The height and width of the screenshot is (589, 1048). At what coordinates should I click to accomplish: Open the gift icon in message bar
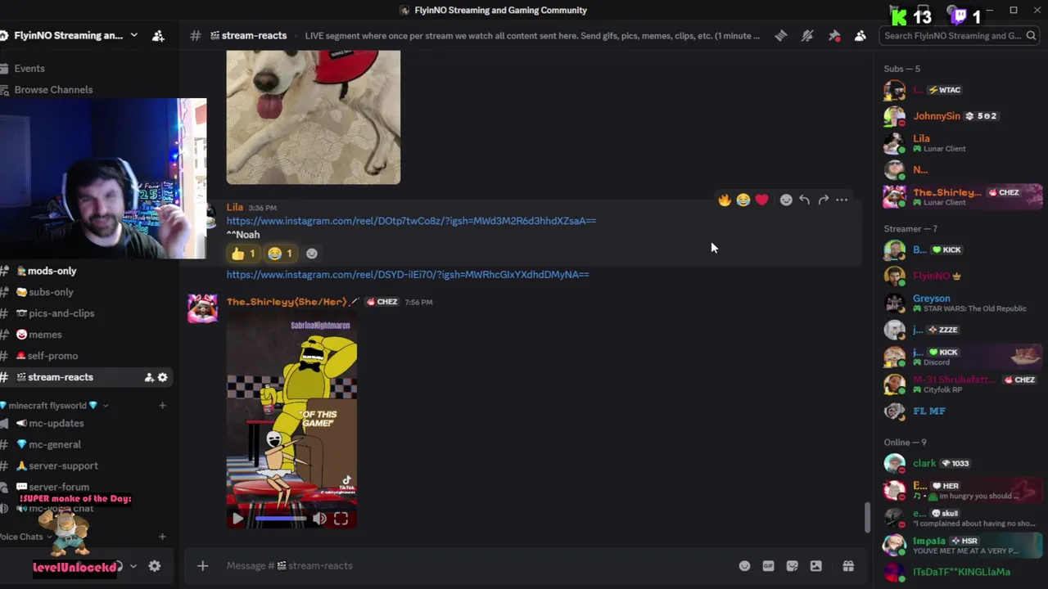(x=848, y=566)
